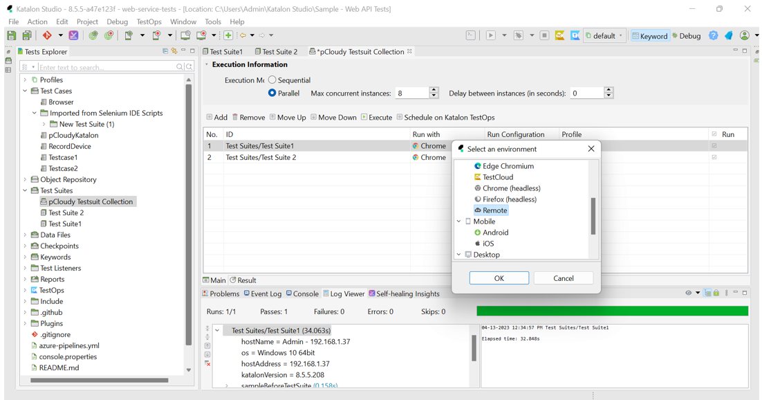Screen dimensions: 762x400
Task: Toggle the Run checkbox for Test Suite1 row
Action: 714,146
